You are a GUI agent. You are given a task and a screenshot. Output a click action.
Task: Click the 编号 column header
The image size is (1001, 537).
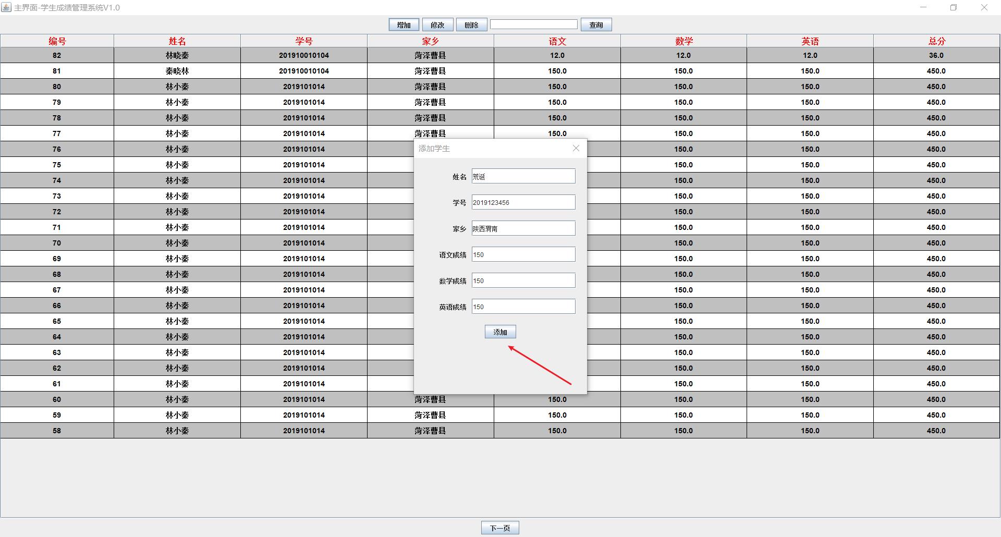[57, 41]
